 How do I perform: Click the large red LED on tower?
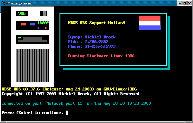[x=23, y=24]
